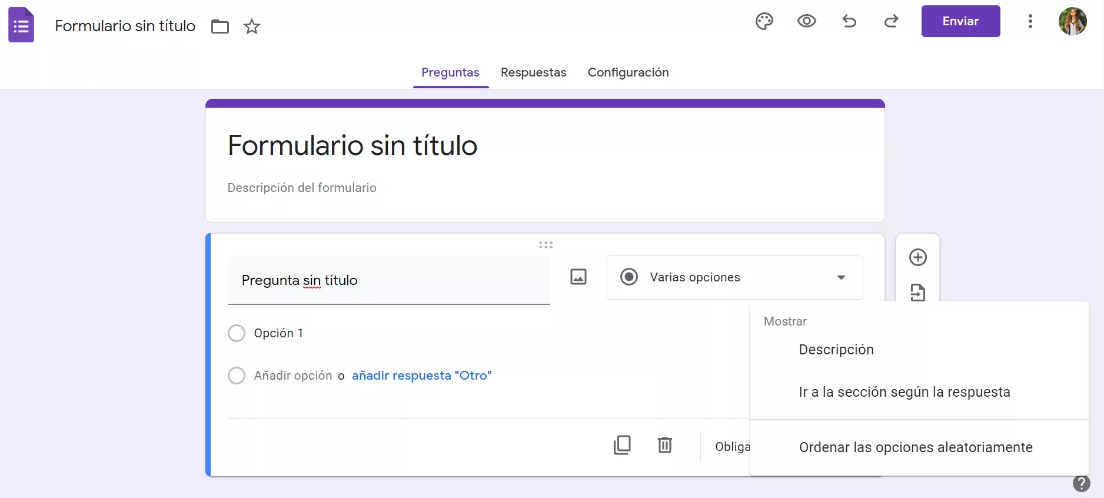This screenshot has width=1104, height=498.
Task: Click the Añadir opción radio circle
Action: (237, 376)
